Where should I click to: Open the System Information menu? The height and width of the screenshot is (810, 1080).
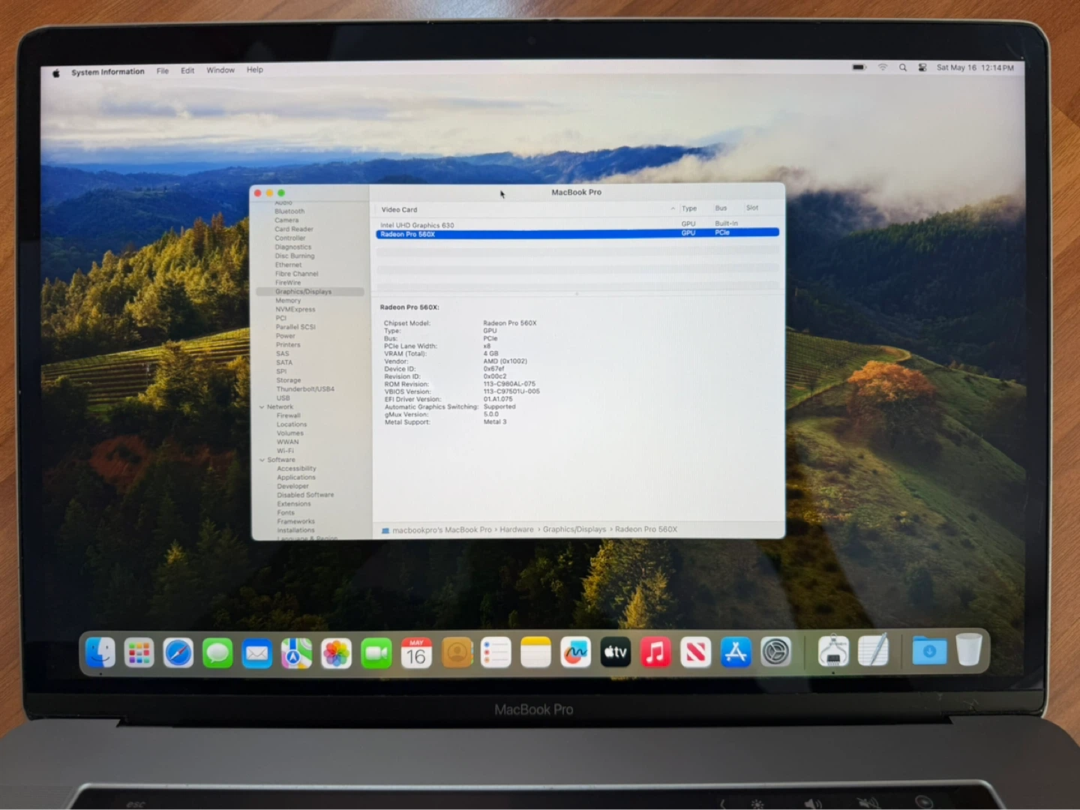pyautogui.click(x=108, y=72)
